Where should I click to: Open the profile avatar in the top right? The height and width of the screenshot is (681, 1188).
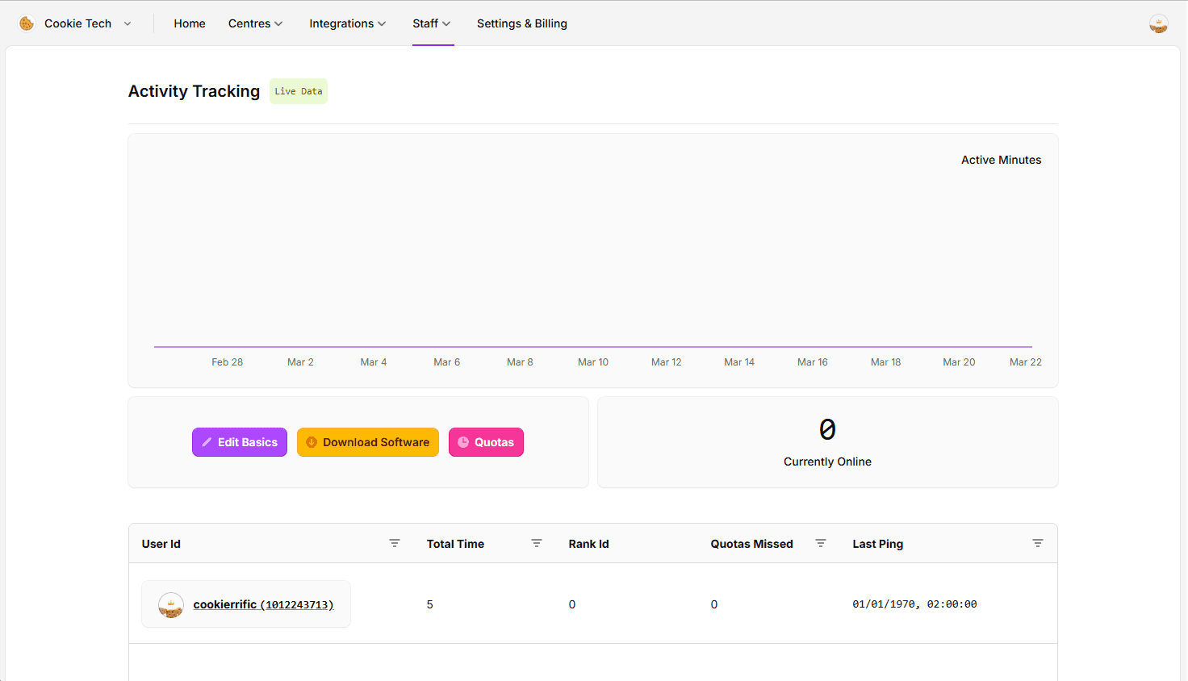click(x=1158, y=23)
